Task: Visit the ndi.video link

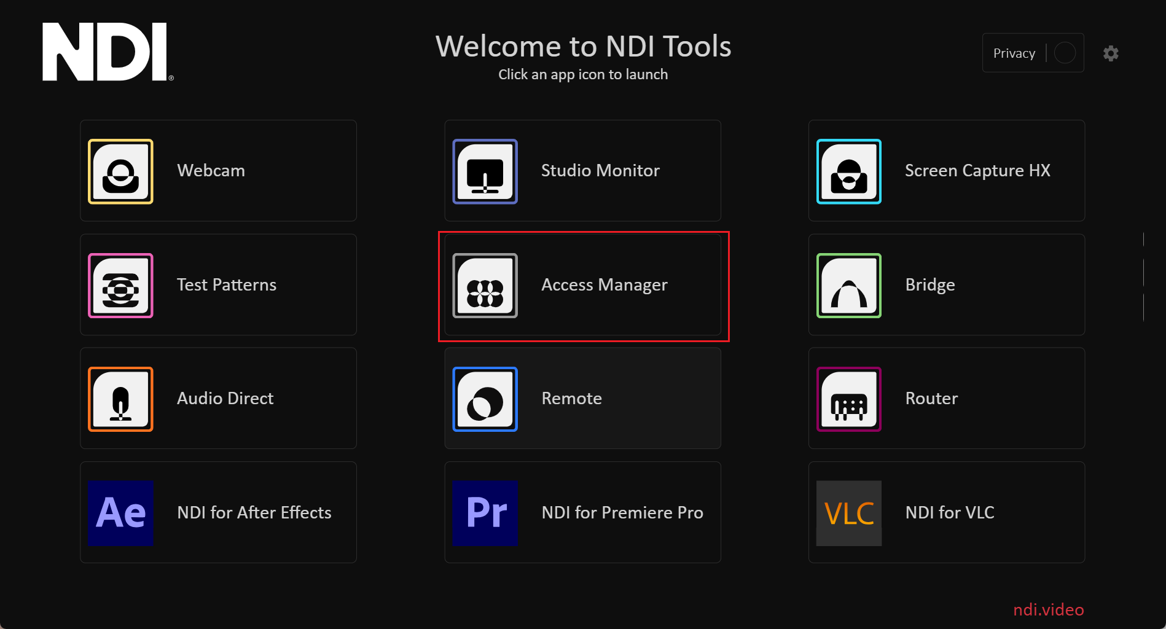Action: tap(1048, 609)
